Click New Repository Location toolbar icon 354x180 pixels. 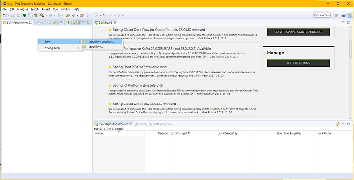tap(68, 22)
